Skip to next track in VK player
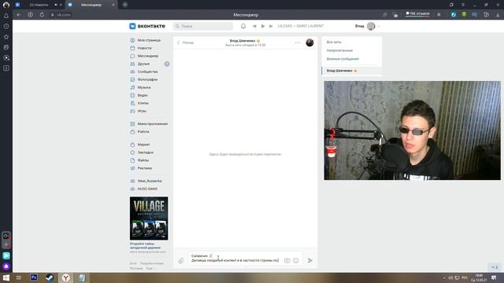Viewport: 504px width, 283px height. pyautogui.click(x=271, y=26)
